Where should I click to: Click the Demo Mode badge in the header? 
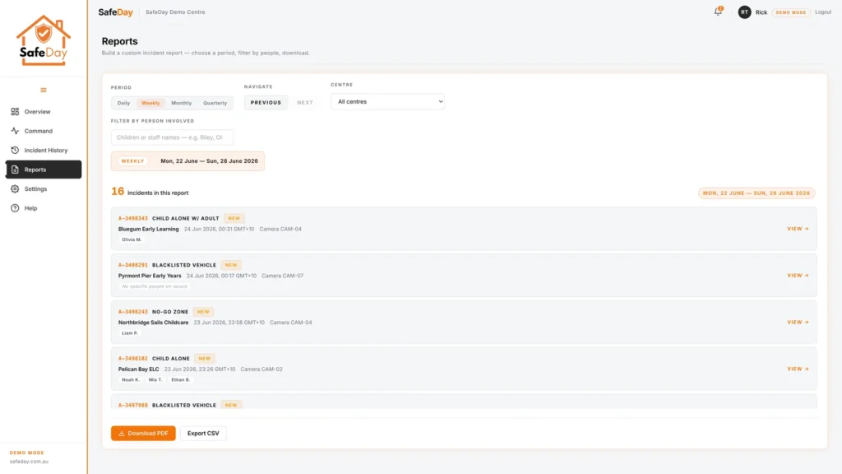pyautogui.click(x=791, y=12)
